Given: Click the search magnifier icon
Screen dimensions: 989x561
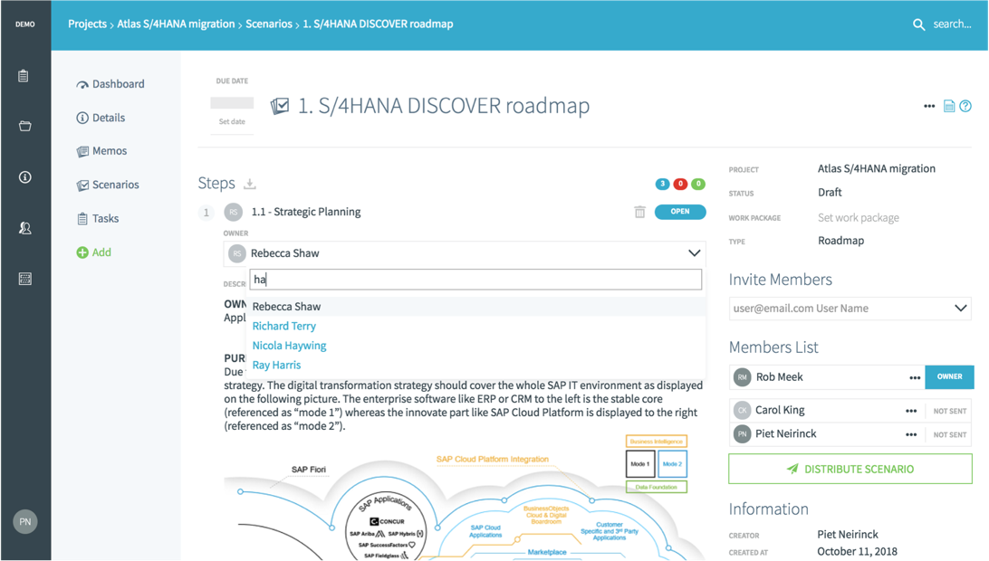Looking at the screenshot, I should [919, 24].
